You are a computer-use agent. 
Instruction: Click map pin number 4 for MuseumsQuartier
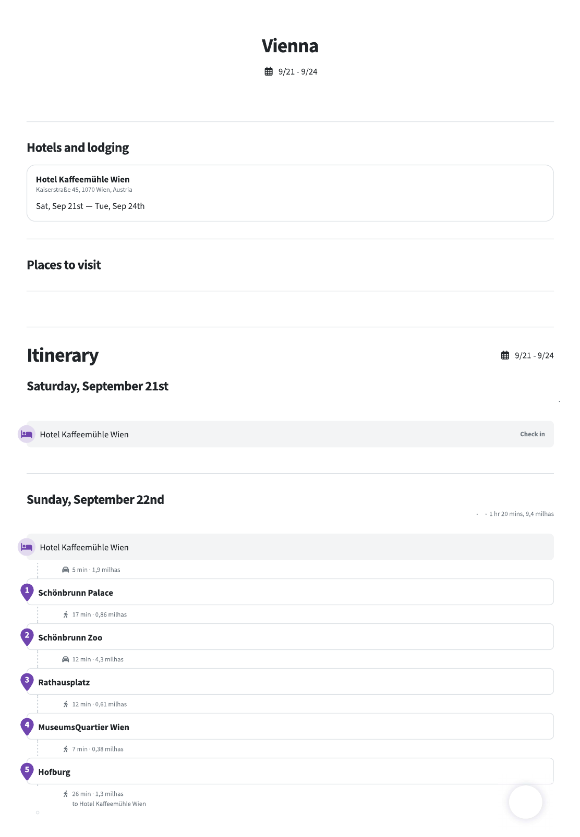tap(27, 726)
